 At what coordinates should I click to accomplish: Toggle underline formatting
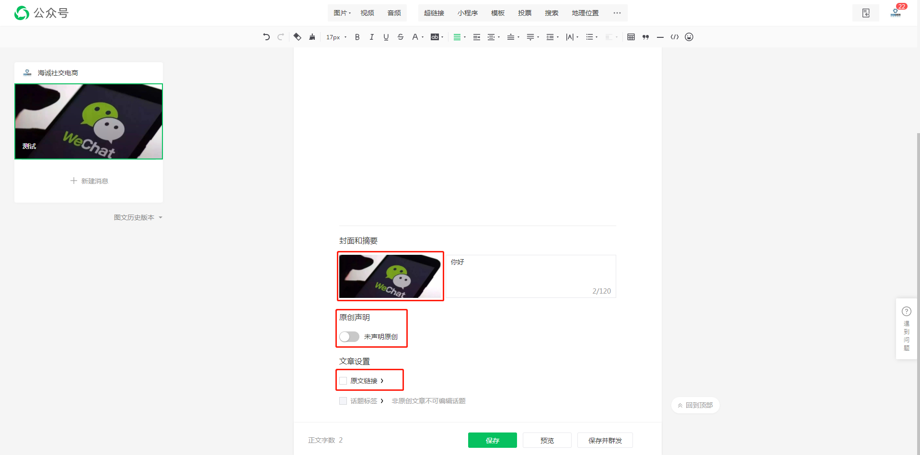pyautogui.click(x=386, y=37)
